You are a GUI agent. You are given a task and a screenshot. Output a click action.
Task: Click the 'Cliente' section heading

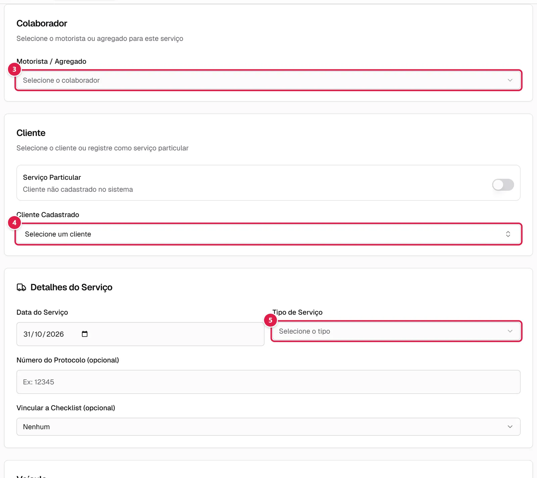(x=31, y=133)
